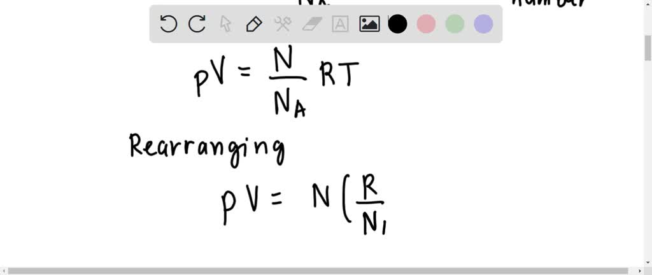Click the Undo arrow icon
Screen dimensions: 652x275
168,24
